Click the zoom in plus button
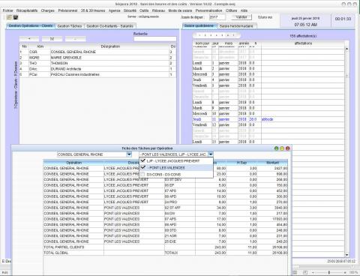The width and height of the screenshot is (360, 276). [x=345, y=272]
